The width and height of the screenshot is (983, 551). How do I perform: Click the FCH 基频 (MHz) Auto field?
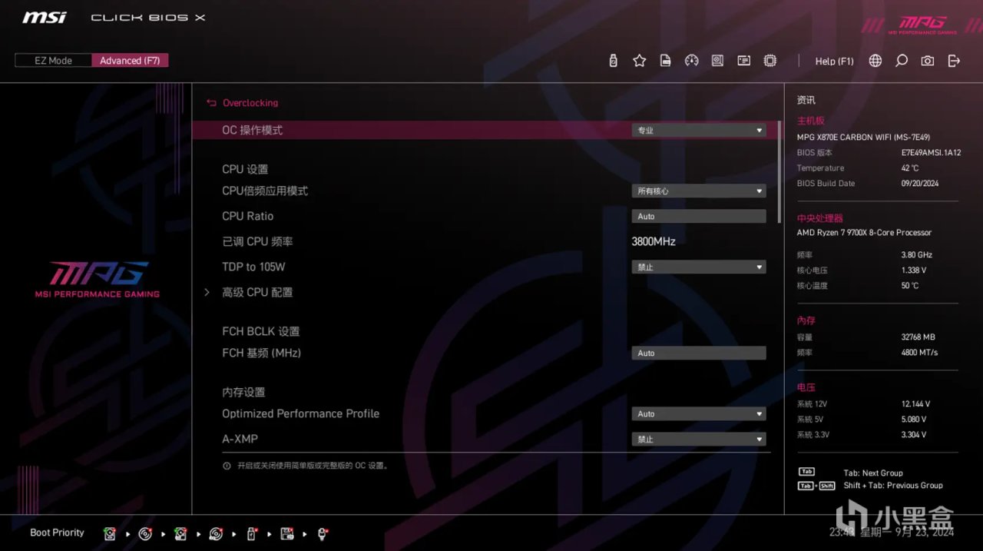[699, 354]
